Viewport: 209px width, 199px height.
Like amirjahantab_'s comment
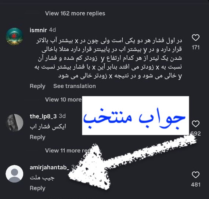click(195, 175)
